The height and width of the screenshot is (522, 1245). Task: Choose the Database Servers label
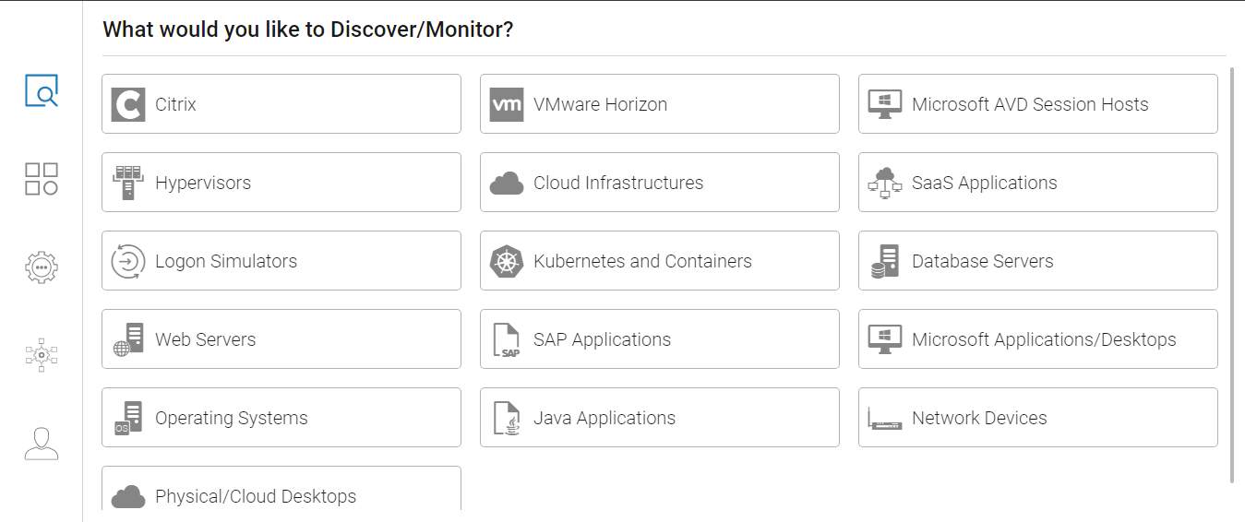tap(983, 261)
